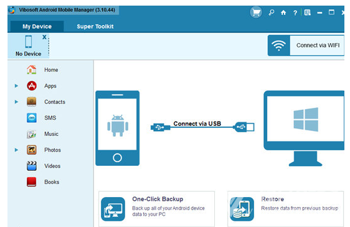Viewport: 350px width, 227px height.
Task: Select Home in the sidebar
Action: pyautogui.click(x=51, y=70)
